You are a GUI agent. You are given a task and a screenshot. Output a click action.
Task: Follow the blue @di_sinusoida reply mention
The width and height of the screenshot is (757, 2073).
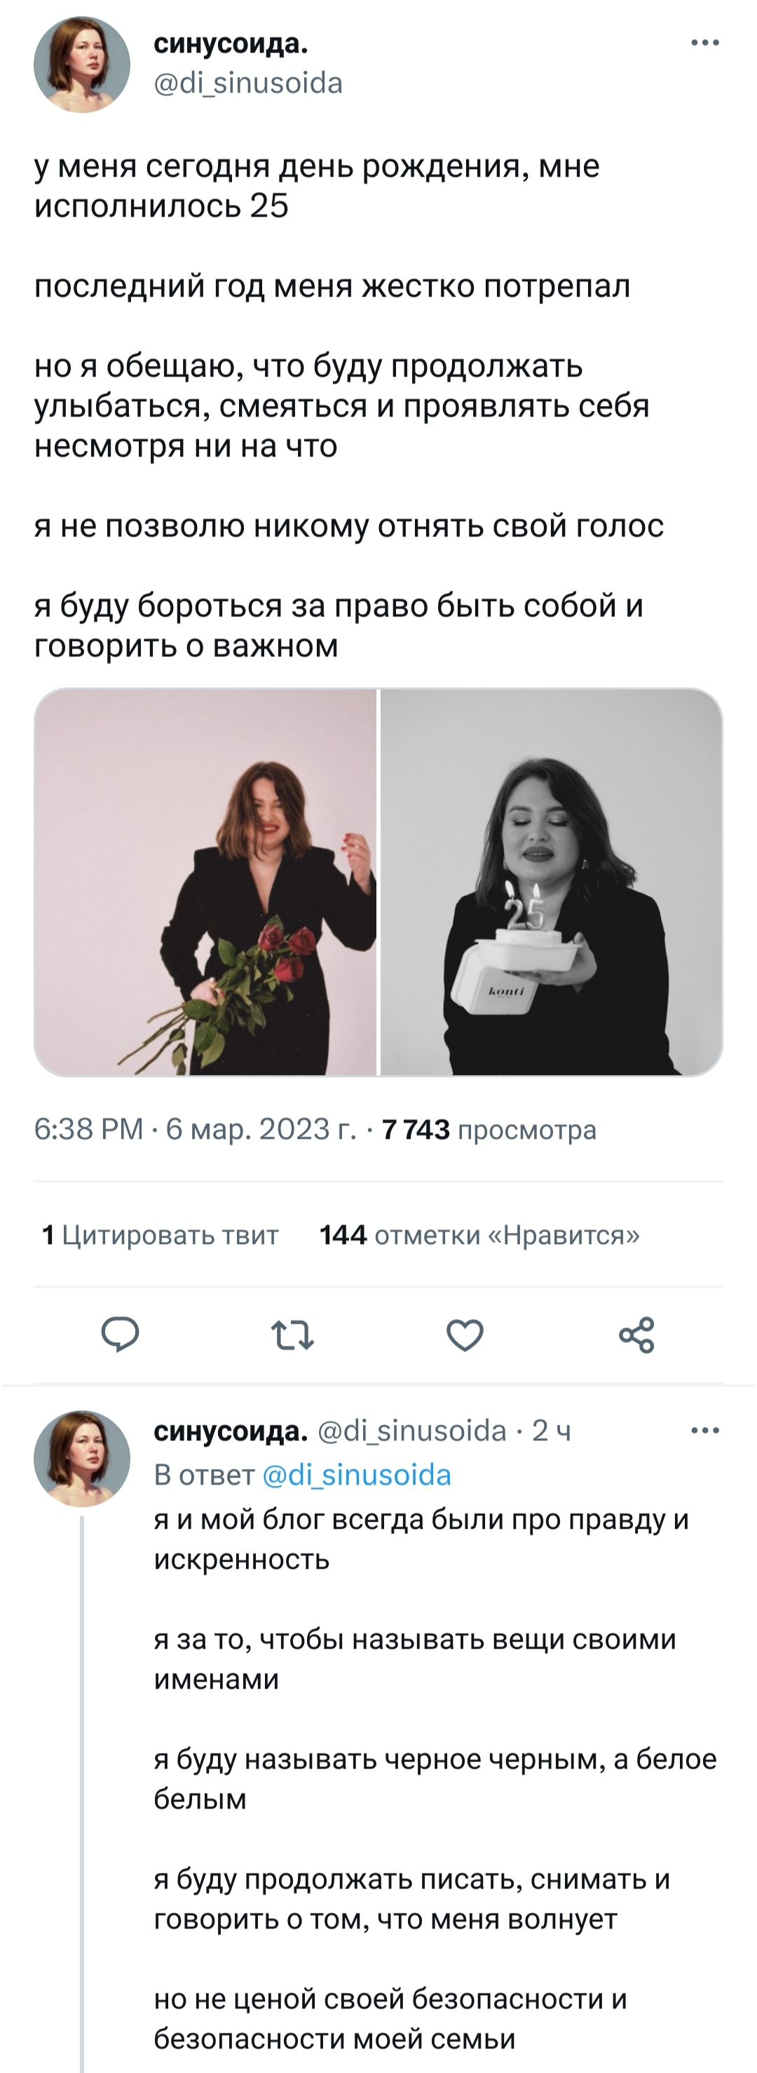(357, 1474)
